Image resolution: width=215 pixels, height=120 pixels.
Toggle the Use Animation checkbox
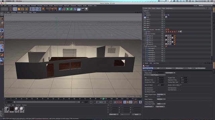[x=157, y=88]
